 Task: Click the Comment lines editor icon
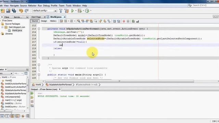pyautogui.click(x=133, y=21)
